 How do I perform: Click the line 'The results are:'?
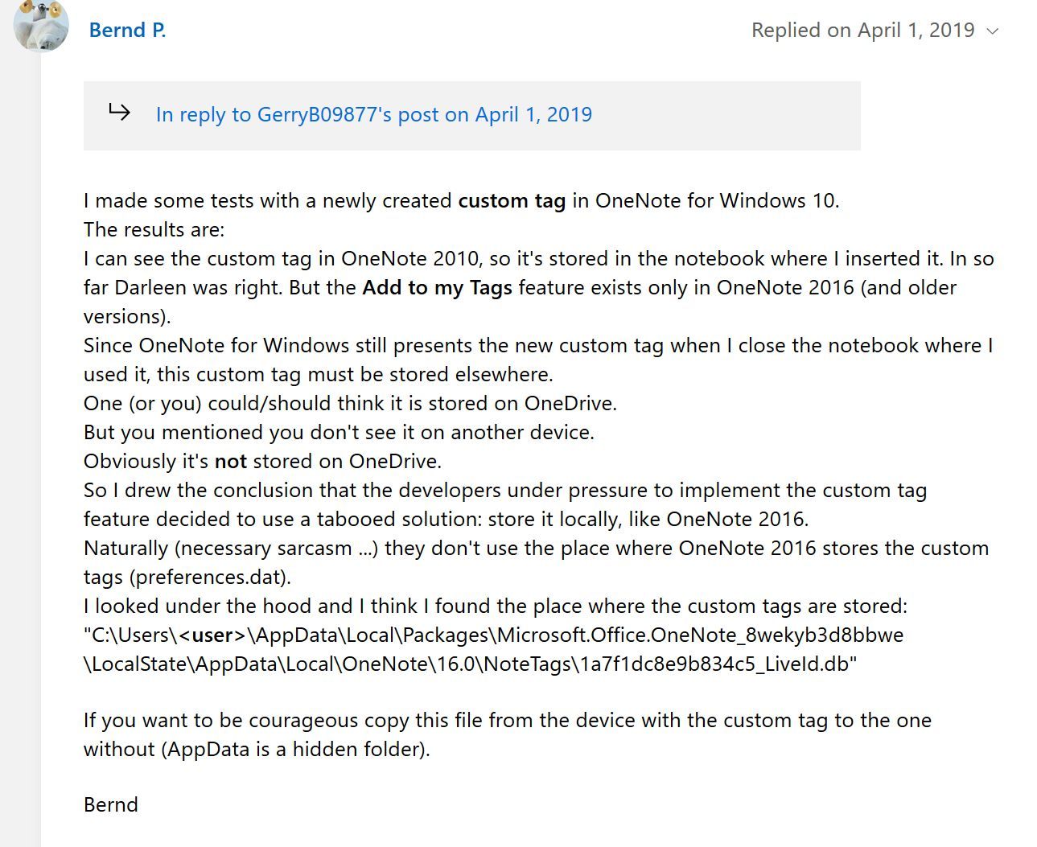click(x=154, y=230)
